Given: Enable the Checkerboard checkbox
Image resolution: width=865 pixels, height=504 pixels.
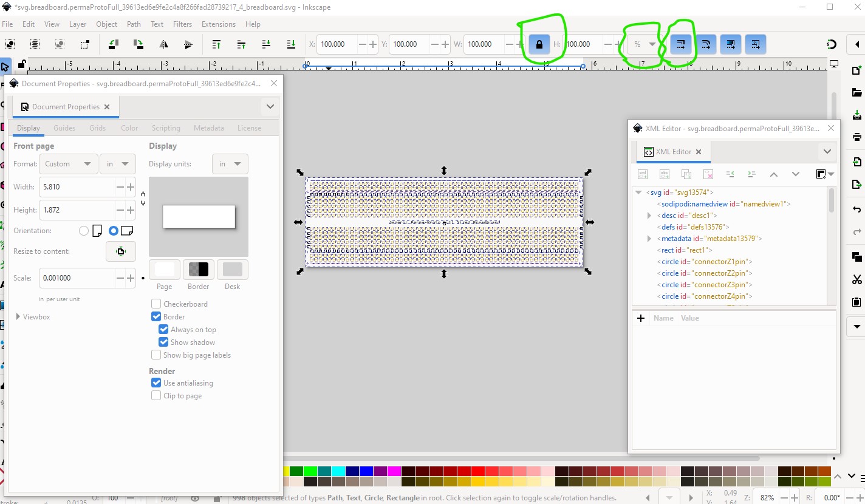Looking at the screenshot, I should click(156, 304).
